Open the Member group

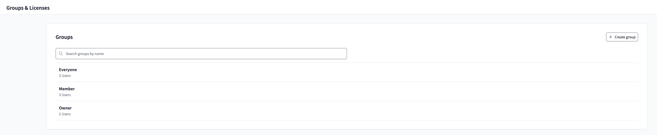click(x=67, y=89)
